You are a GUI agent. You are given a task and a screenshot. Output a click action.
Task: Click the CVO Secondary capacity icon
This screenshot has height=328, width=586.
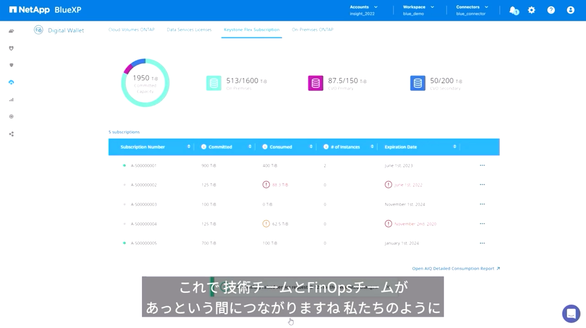pyautogui.click(x=417, y=83)
